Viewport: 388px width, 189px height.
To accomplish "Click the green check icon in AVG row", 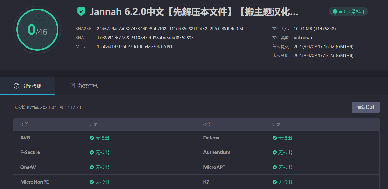I will (x=92, y=138).
